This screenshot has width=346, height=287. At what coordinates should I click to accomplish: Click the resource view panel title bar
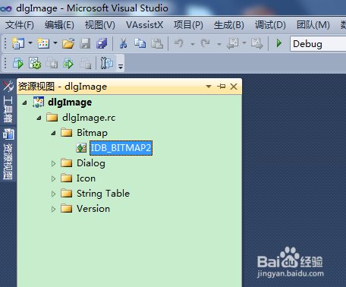coord(129,87)
